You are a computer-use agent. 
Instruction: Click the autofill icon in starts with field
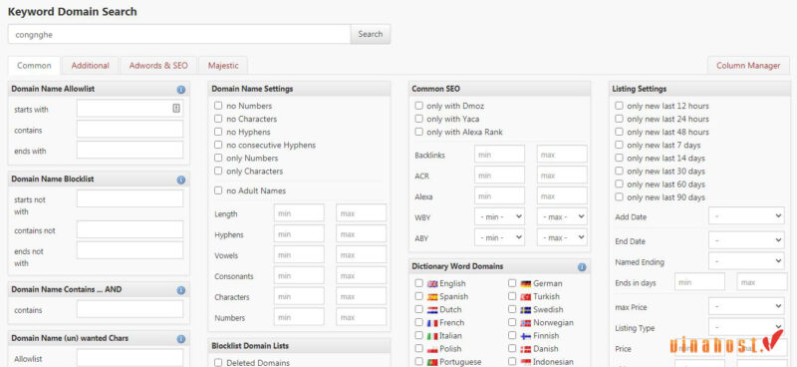click(176, 108)
